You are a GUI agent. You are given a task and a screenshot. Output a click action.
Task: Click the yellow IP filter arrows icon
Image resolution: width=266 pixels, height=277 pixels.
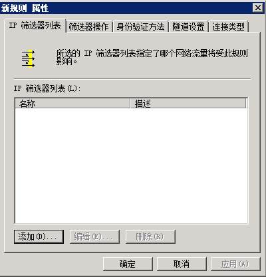tap(28, 59)
